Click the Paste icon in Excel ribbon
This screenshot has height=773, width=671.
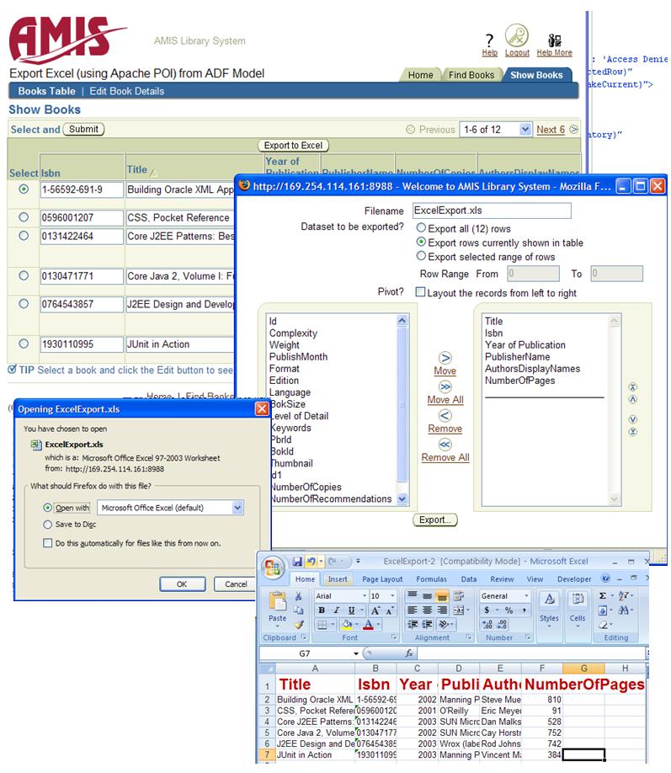[278, 602]
